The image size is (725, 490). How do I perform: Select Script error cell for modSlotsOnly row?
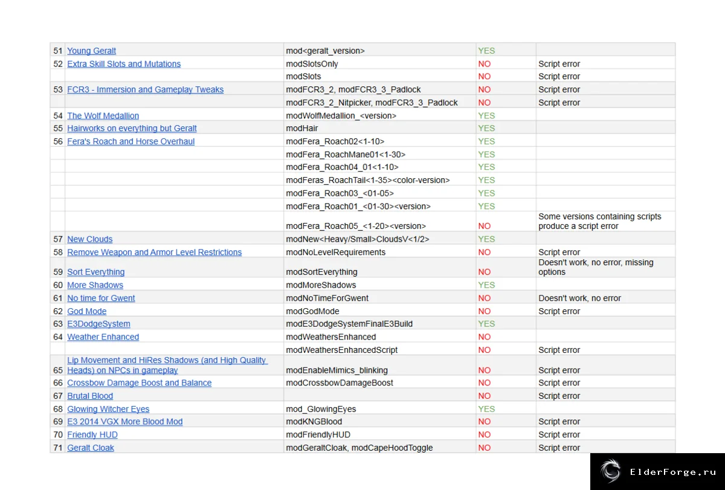click(605, 64)
